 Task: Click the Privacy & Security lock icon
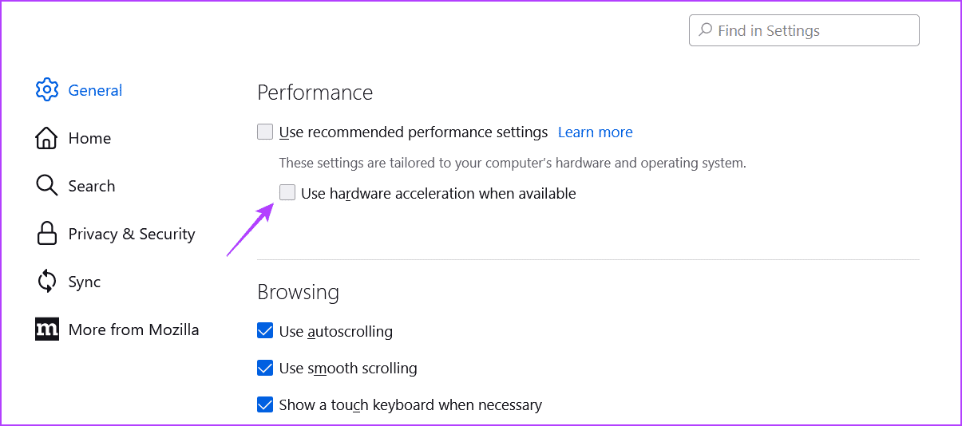(47, 234)
